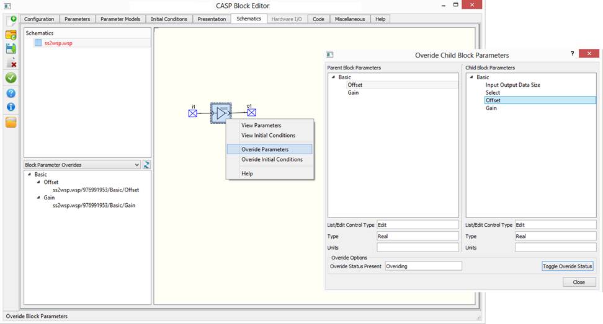Click the refresh icon beside overrides dropdown
The height and width of the screenshot is (324, 603).
[147, 165]
